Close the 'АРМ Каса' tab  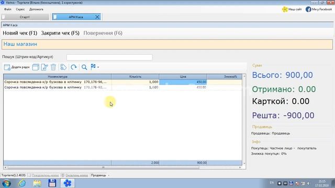[x=97, y=17]
